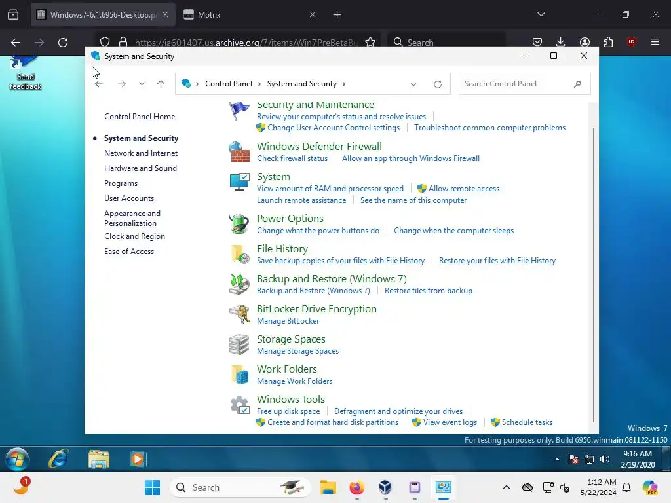Launch Internet Explorer from Windows 7 taskbar
Screen dimensions: 671x503
[x=58, y=459]
